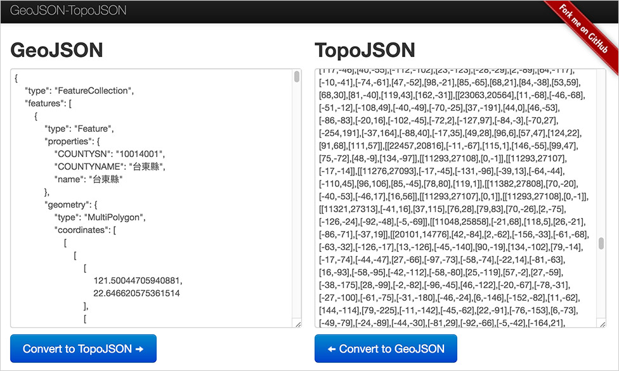
Task: Click the Convert to GeoJSON button
Action: point(386,348)
